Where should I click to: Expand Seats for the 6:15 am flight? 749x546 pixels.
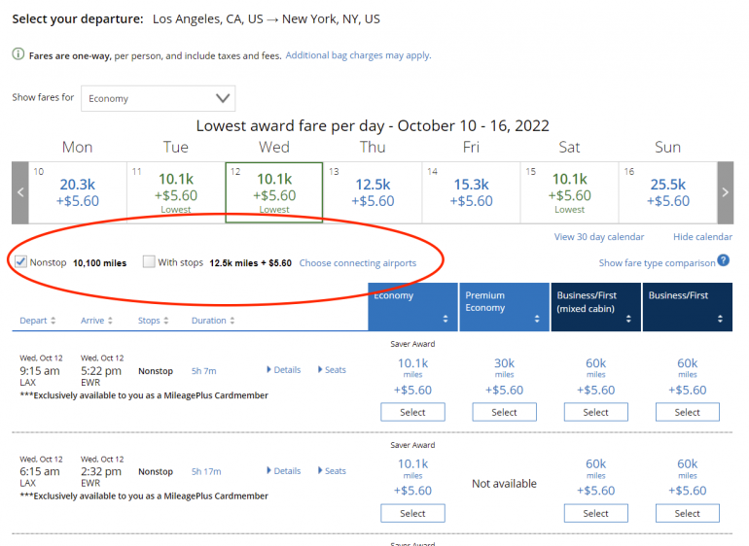click(331, 471)
